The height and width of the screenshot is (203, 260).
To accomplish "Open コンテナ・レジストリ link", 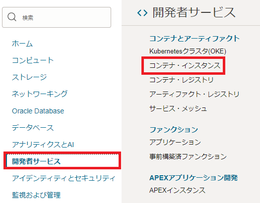I will [181, 80].
